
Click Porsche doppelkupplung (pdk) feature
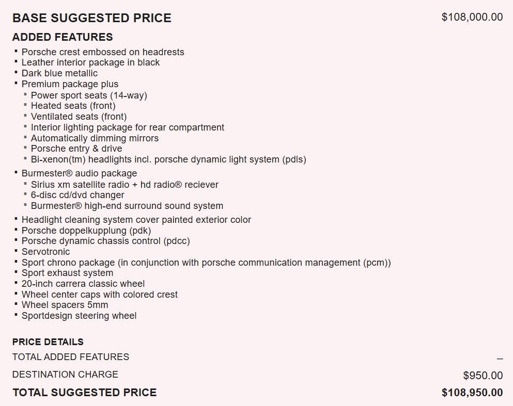pyautogui.click(x=86, y=231)
